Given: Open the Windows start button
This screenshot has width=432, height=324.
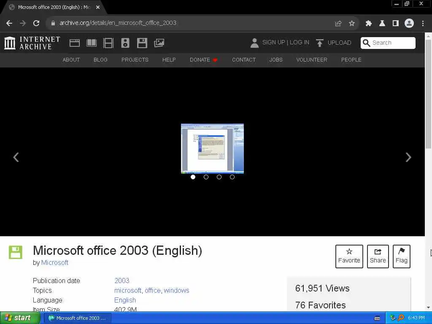Looking at the screenshot, I should pyautogui.click(x=20, y=318).
